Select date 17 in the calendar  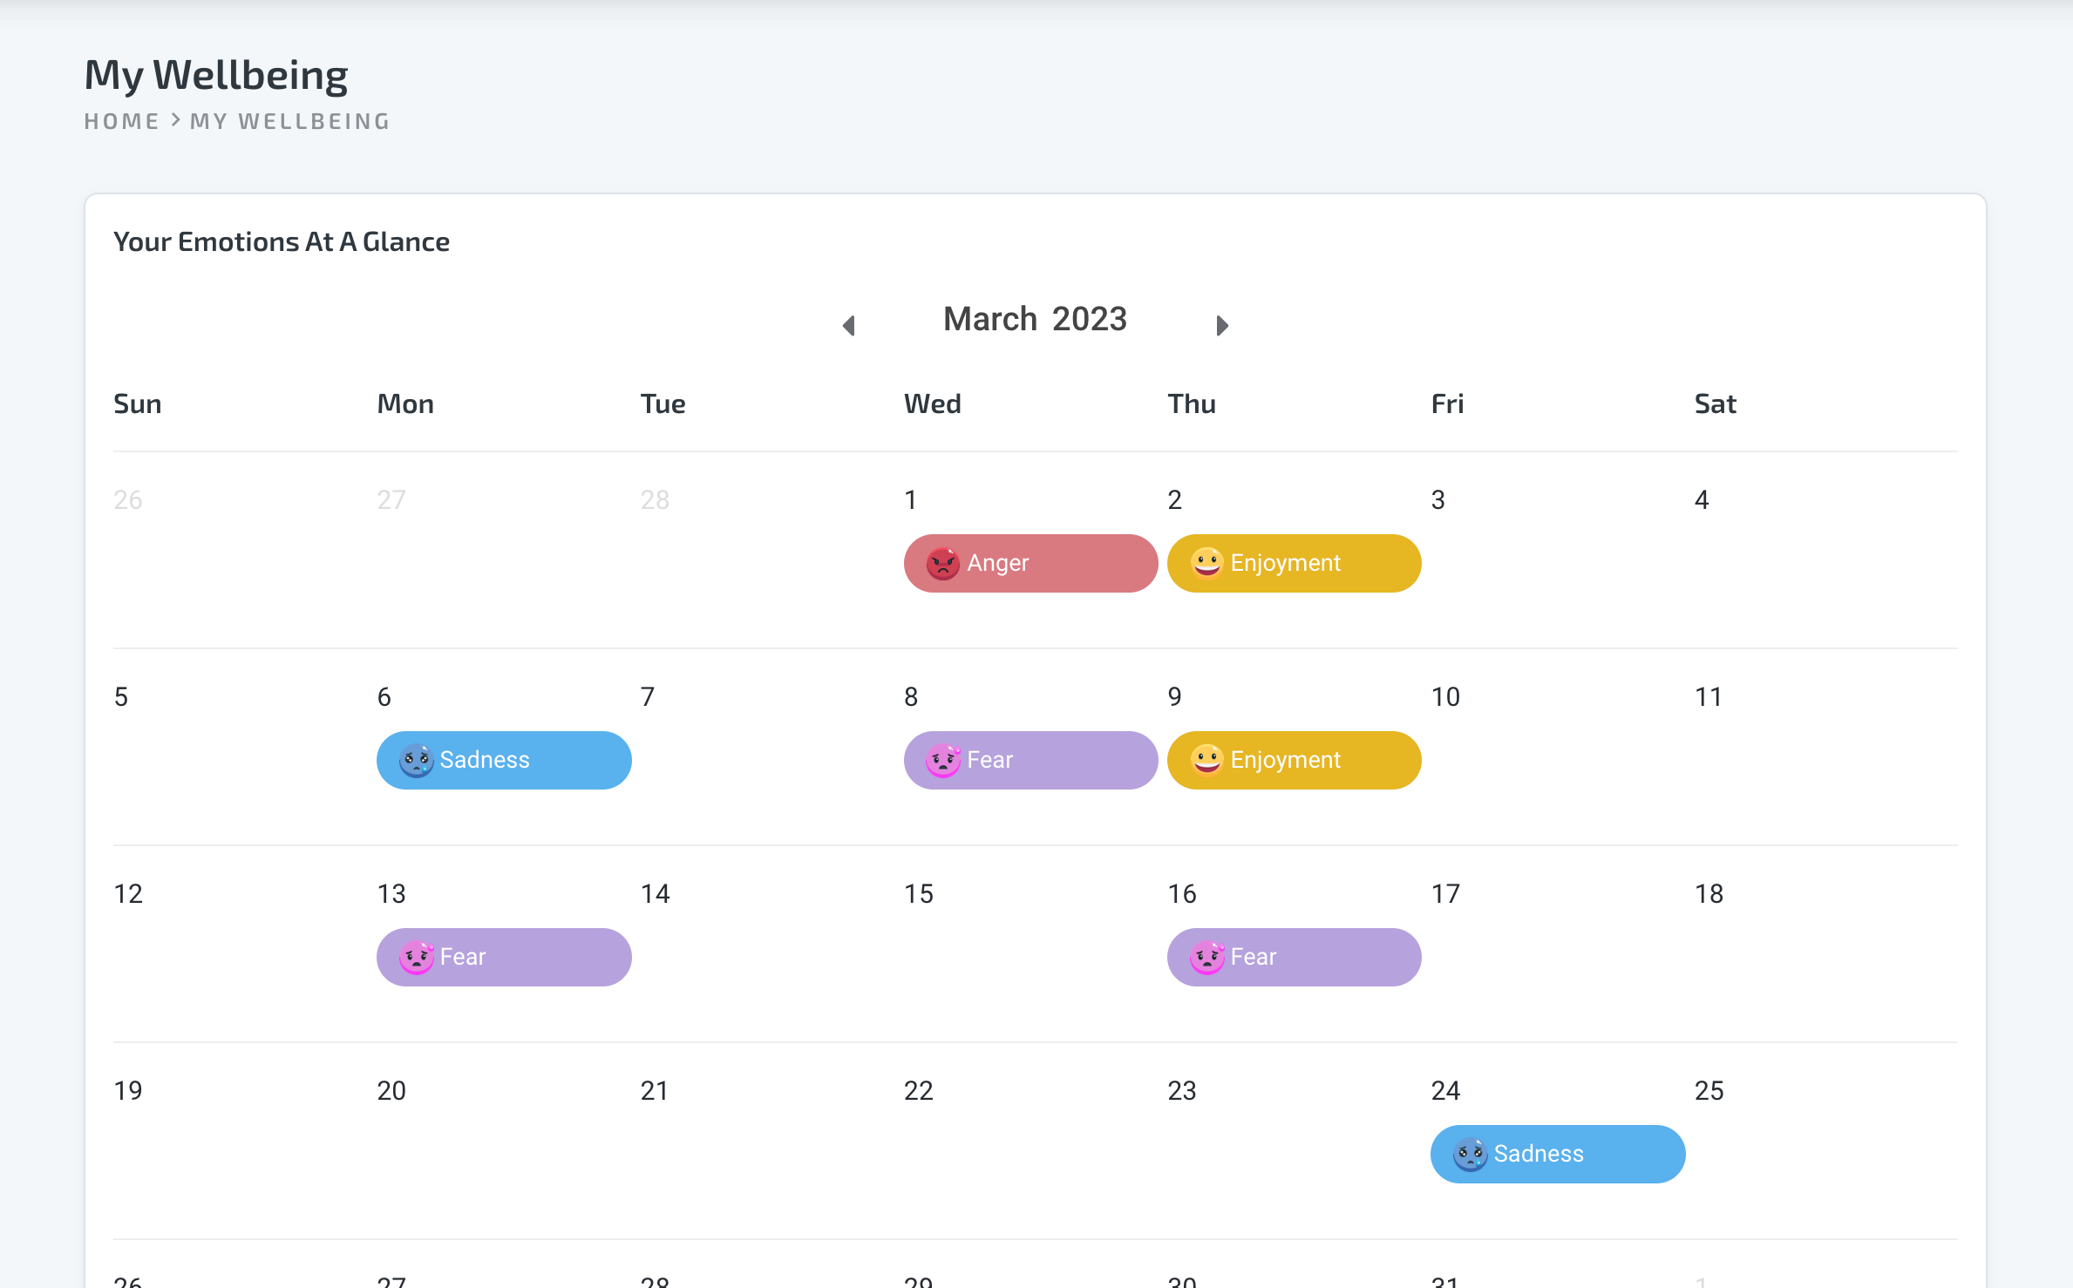pyautogui.click(x=1445, y=894)
